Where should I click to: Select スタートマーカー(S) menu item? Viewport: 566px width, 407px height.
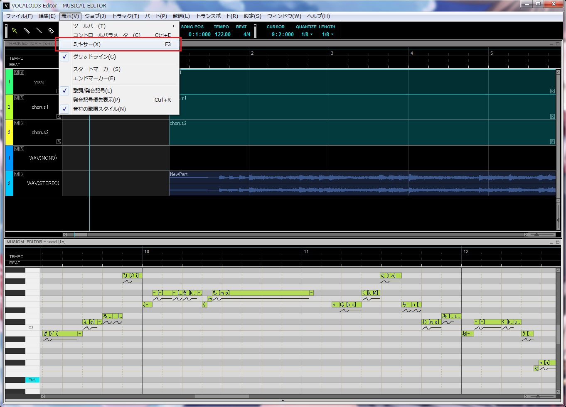point(119,69)
